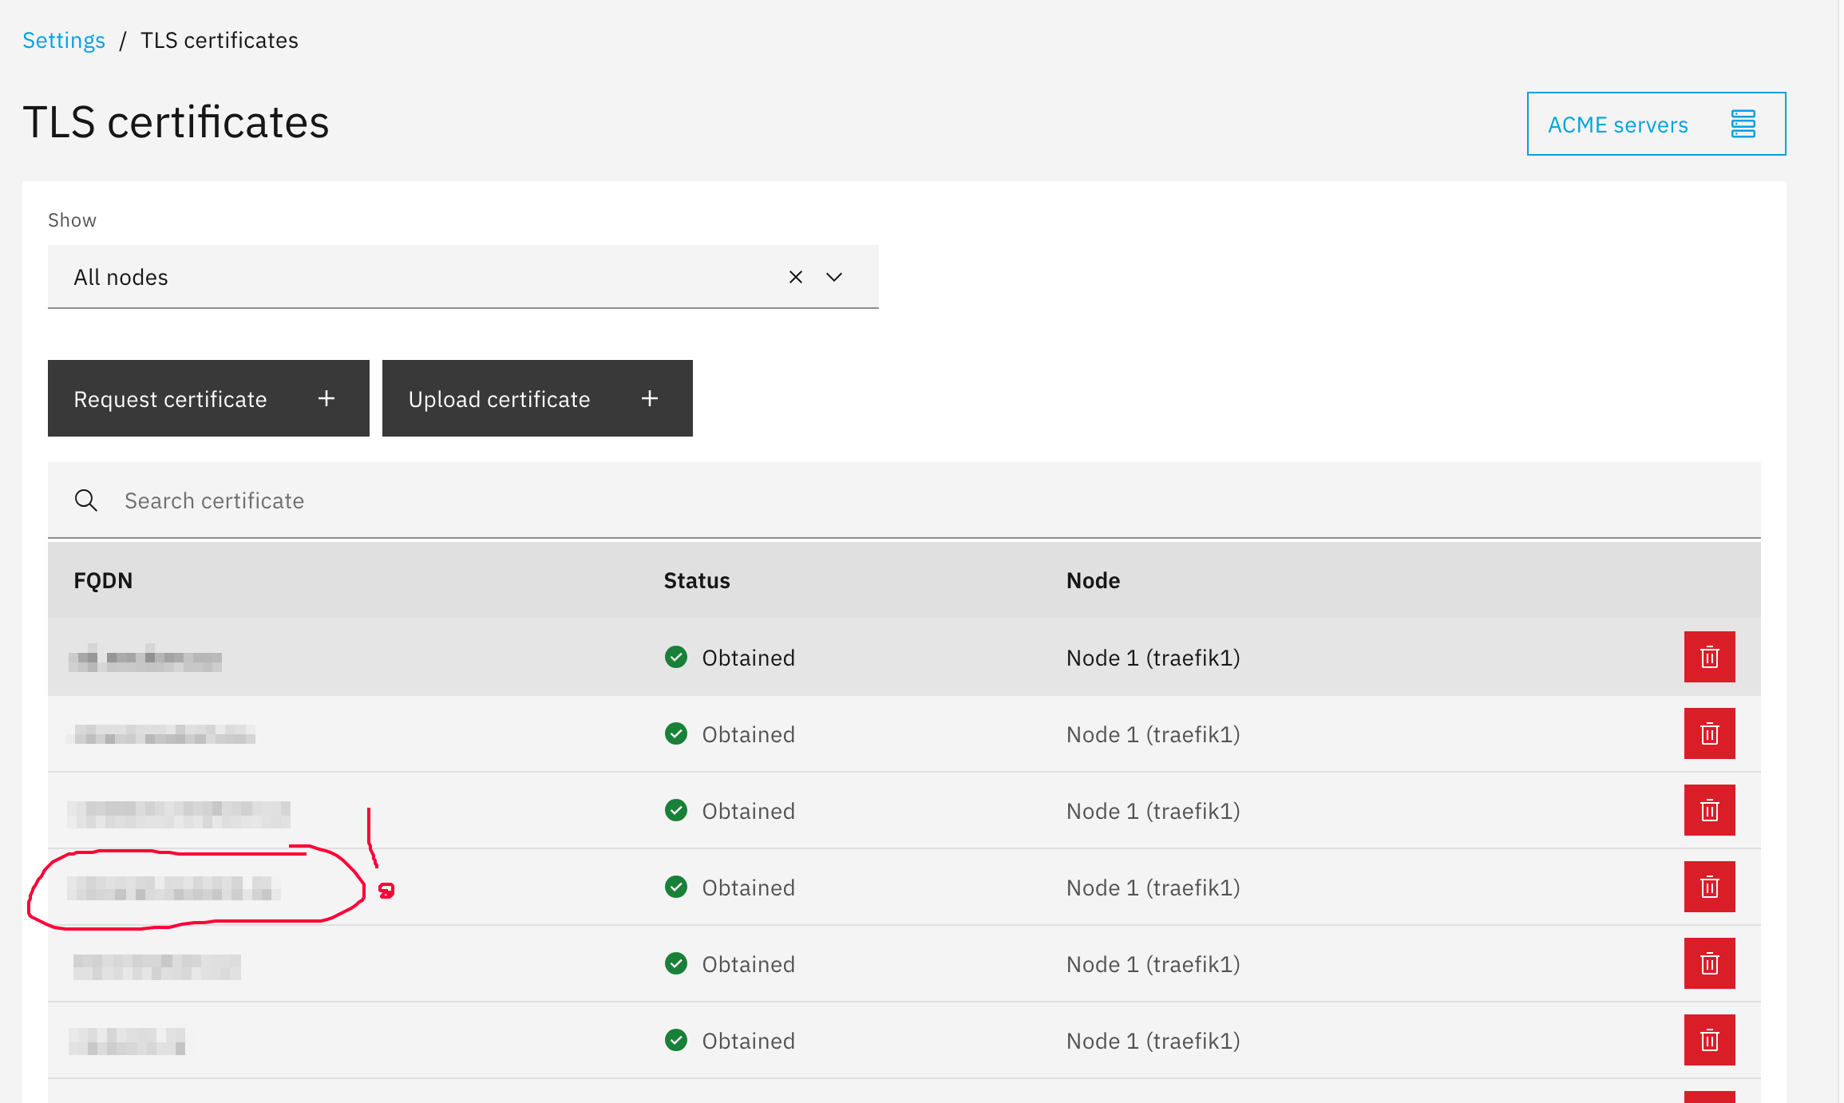Viewport: 1844px width, 1103px height.
Task: Click trash icon on circled certificate row
Action: [x=1709, y=887]
